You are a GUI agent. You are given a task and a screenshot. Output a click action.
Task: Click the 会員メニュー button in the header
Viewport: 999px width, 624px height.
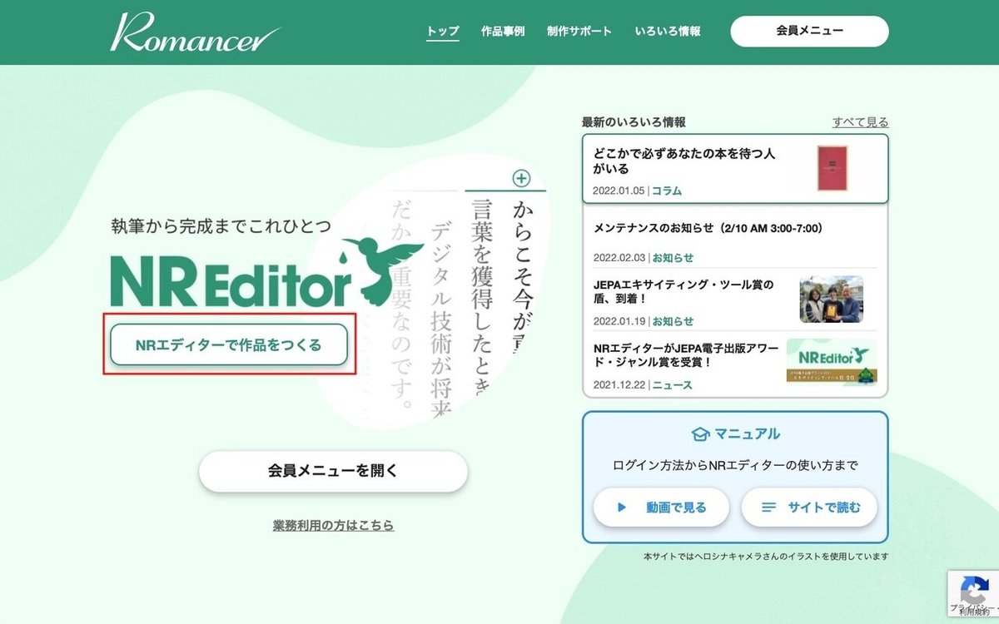pyautogui.click(x=809, y=31)
